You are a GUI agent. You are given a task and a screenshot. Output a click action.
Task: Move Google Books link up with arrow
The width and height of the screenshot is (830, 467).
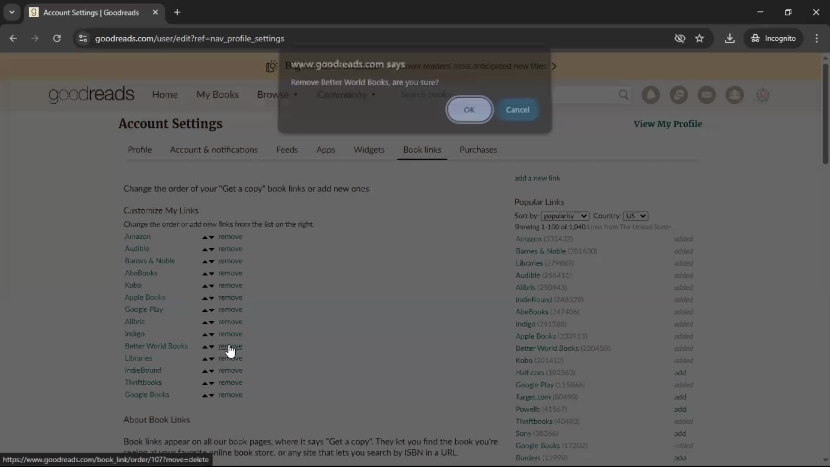pyautogui.click(x=205, y=395)
